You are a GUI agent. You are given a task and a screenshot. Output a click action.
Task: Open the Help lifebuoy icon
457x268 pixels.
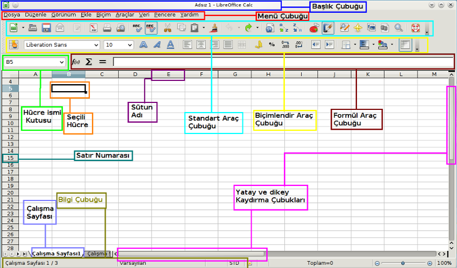tap(415, 27)
